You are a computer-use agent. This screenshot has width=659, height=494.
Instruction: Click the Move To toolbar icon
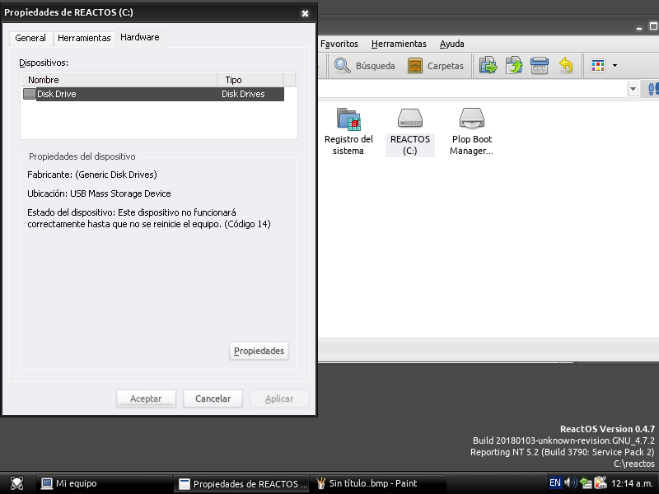(x=488, y=66)
